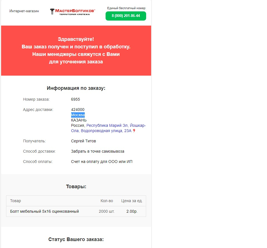Click the postal code 424000
The image size is (267, 248).
coord(78,110)
